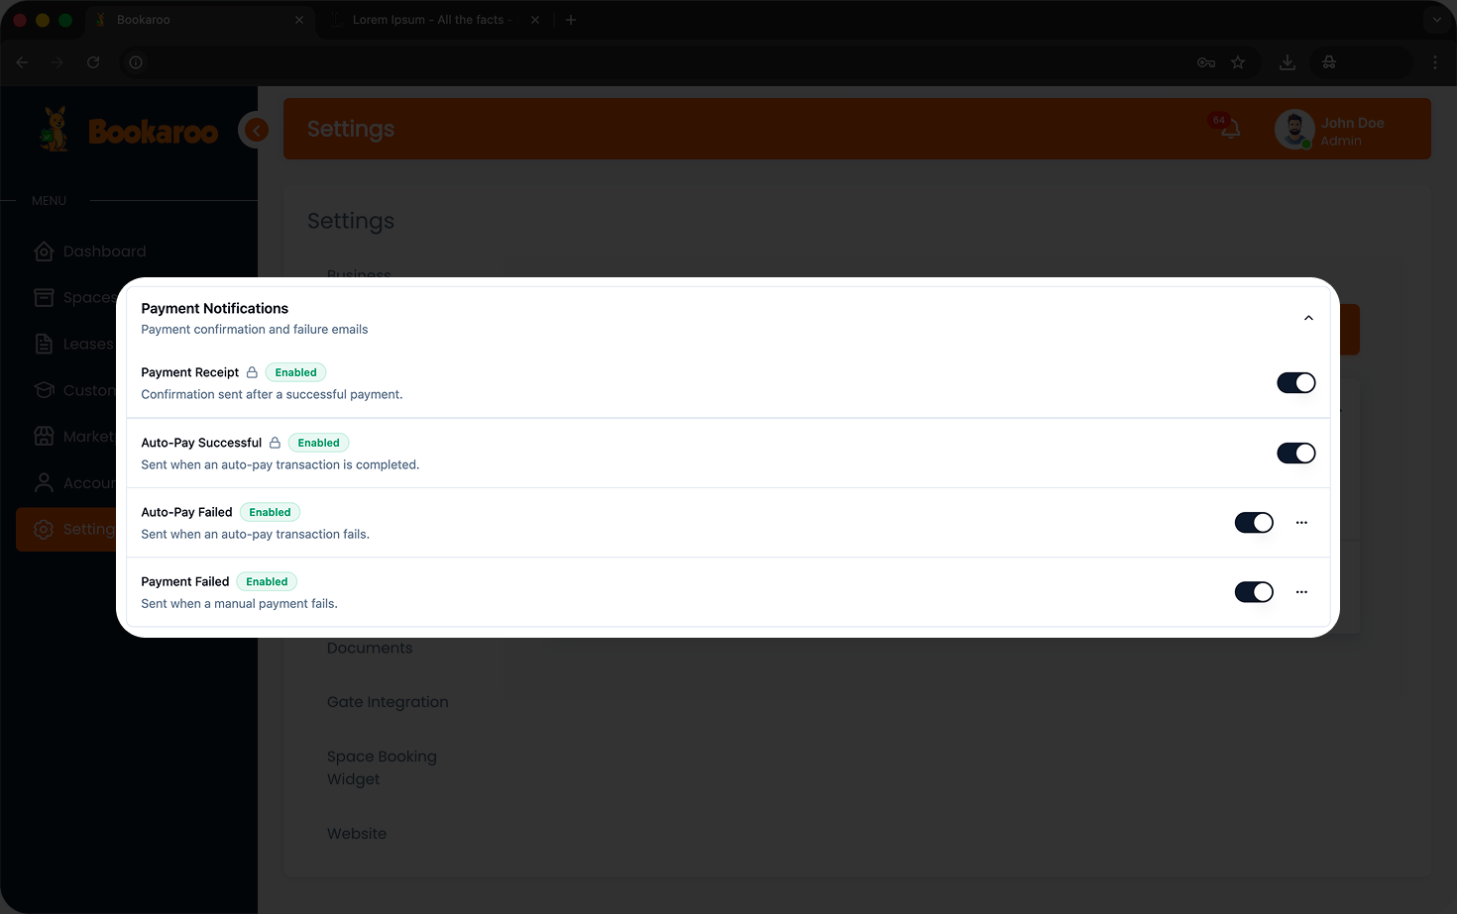Toggle the Payment Receipt switch
This screenshot has width=1457, height=914.
1295,383
